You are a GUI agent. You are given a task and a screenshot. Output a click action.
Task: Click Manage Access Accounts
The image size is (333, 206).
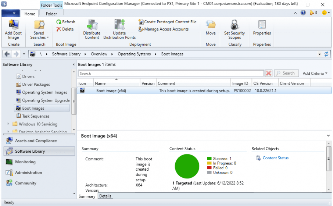pos(163,29)
